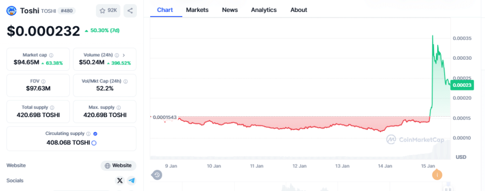Click the Market cap info icon

(51, 55)
